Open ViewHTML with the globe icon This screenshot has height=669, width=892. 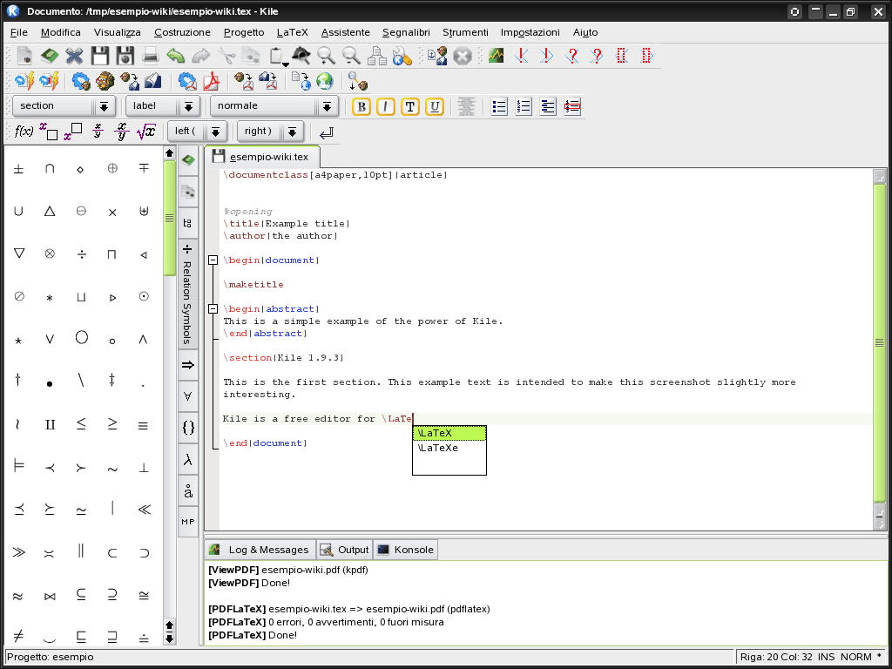324,81
